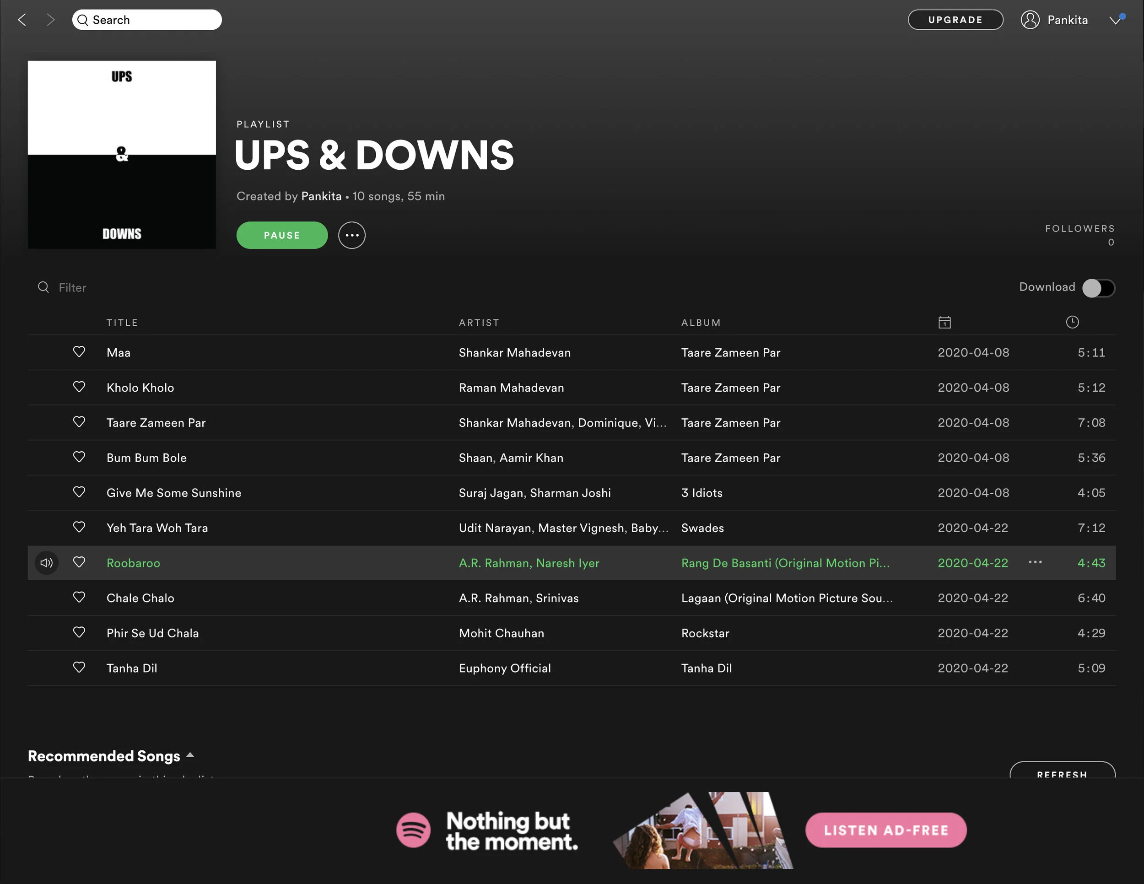This screenshot has width=1144, height=884.
Task: Click the 7:08 duration value
Action: [x=1092, y=423]
